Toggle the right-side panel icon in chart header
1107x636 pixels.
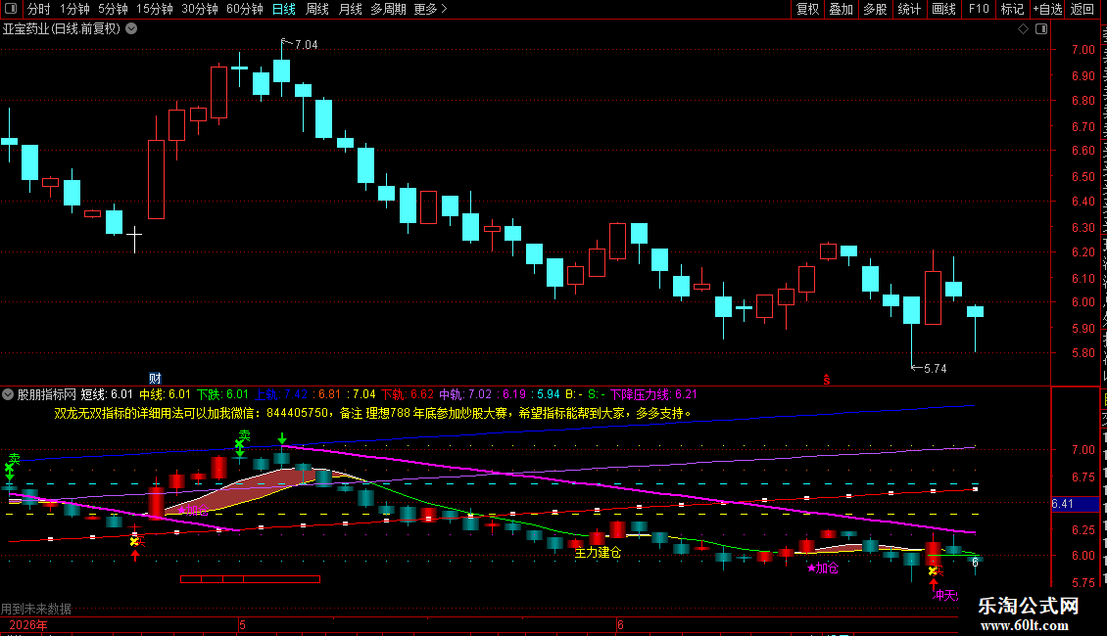coord(1041,29)
